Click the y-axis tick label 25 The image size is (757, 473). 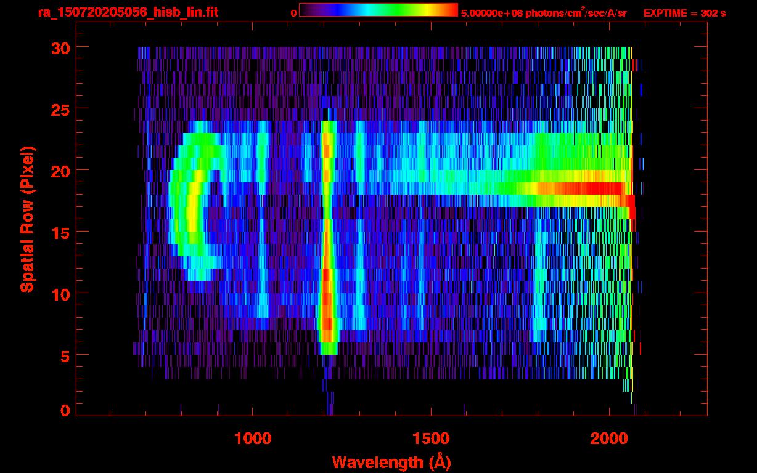pyautogui.click(x=60, y=109)
